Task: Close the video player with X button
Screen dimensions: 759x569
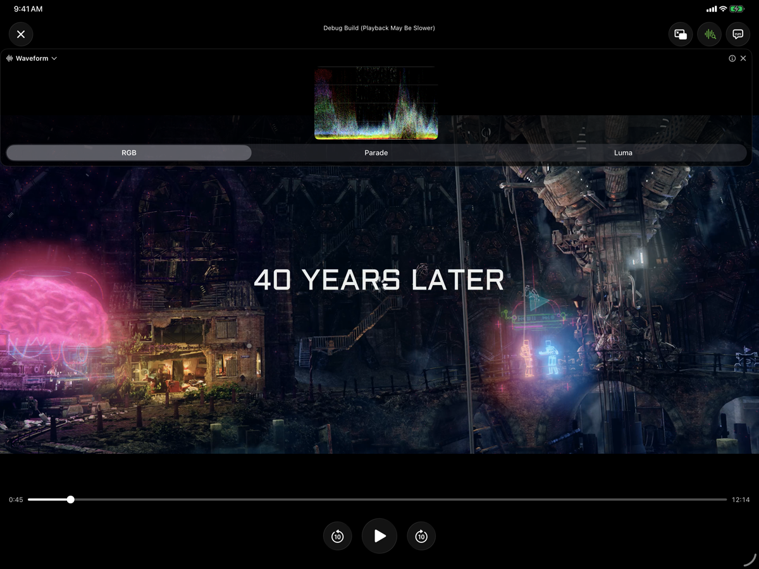Action: point(21,34)
